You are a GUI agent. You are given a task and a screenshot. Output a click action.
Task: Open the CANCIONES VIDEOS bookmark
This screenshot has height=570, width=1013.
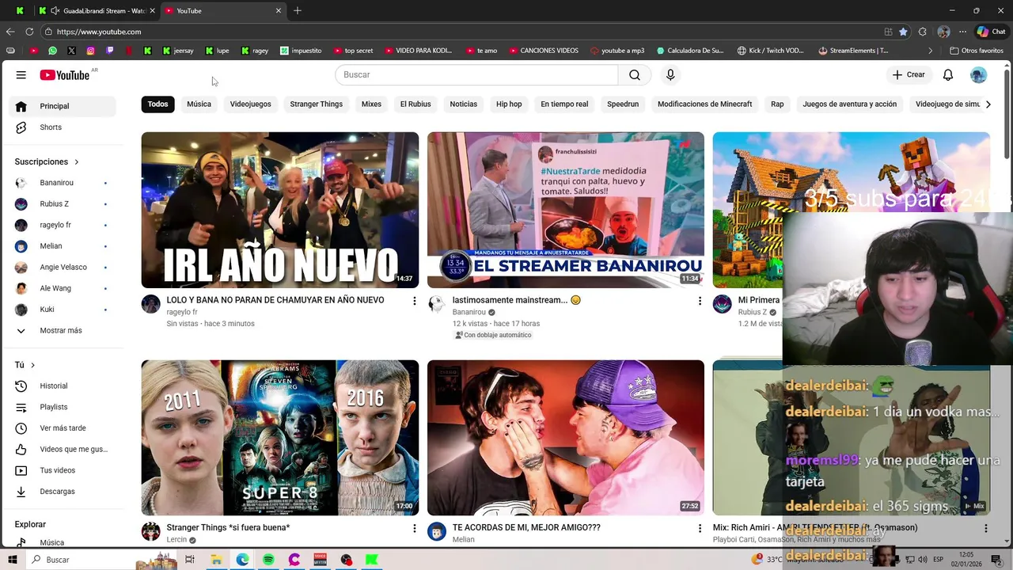544,51
